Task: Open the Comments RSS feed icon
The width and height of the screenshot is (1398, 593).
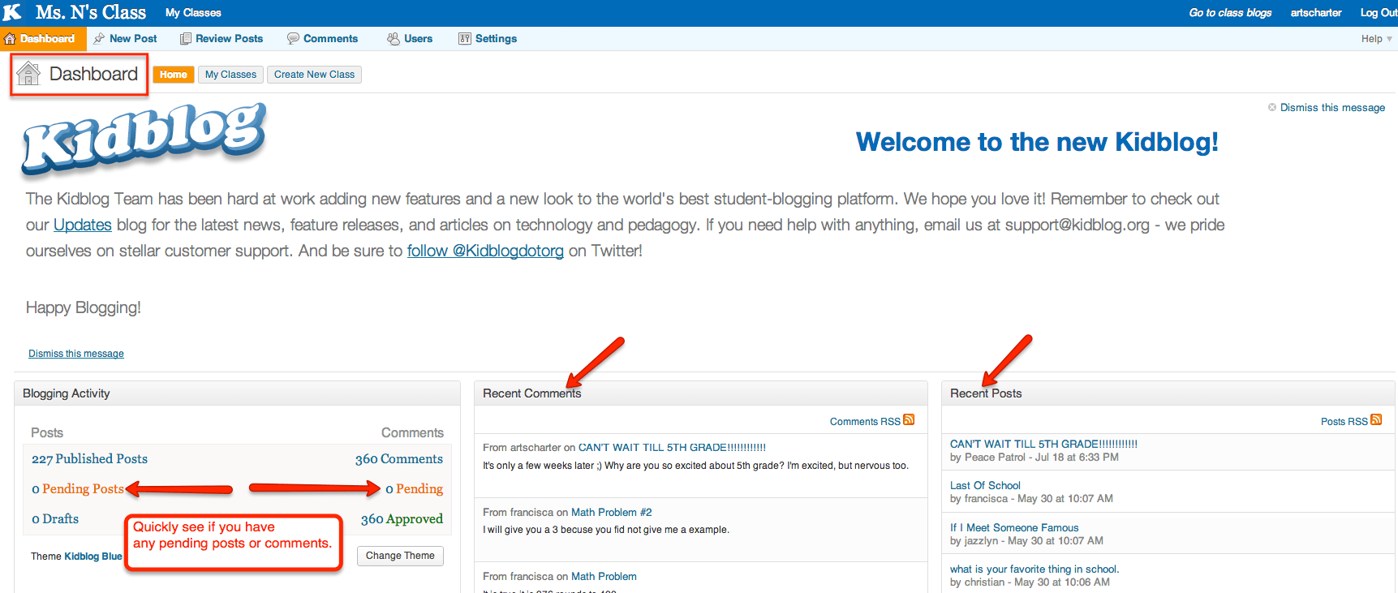Action: (x=909, y=420)
